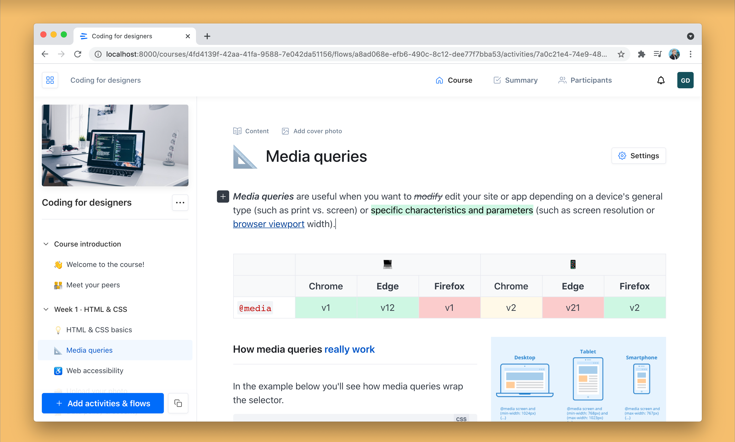This screenshot has width=735, height=442.
Task: Click Add activities & flows button
Action: pos(103,403)
